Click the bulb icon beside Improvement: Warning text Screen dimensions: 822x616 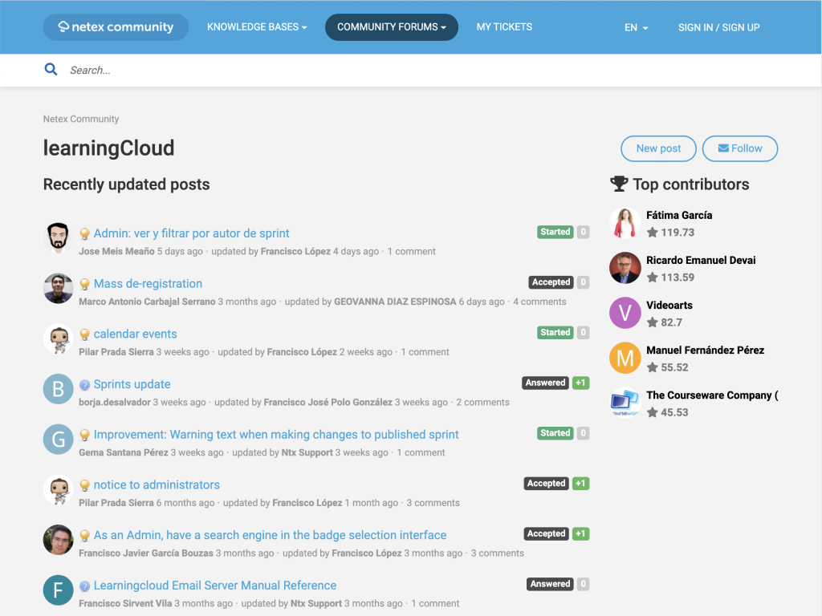(84, 435)
